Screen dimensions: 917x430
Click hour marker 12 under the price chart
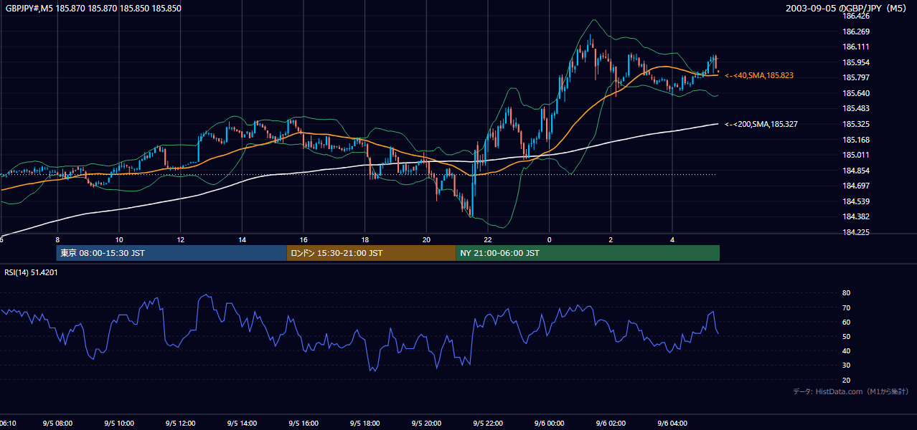tap(181, 239)
